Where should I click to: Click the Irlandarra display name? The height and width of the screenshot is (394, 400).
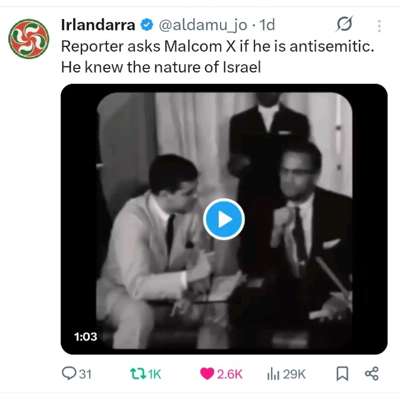pos(98,25)
